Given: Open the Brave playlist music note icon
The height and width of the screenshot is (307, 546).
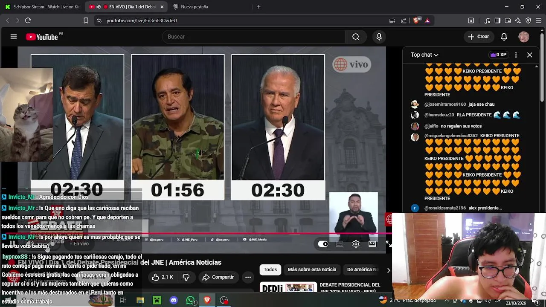Looking at the screenshot, I should tap(487, 20).
